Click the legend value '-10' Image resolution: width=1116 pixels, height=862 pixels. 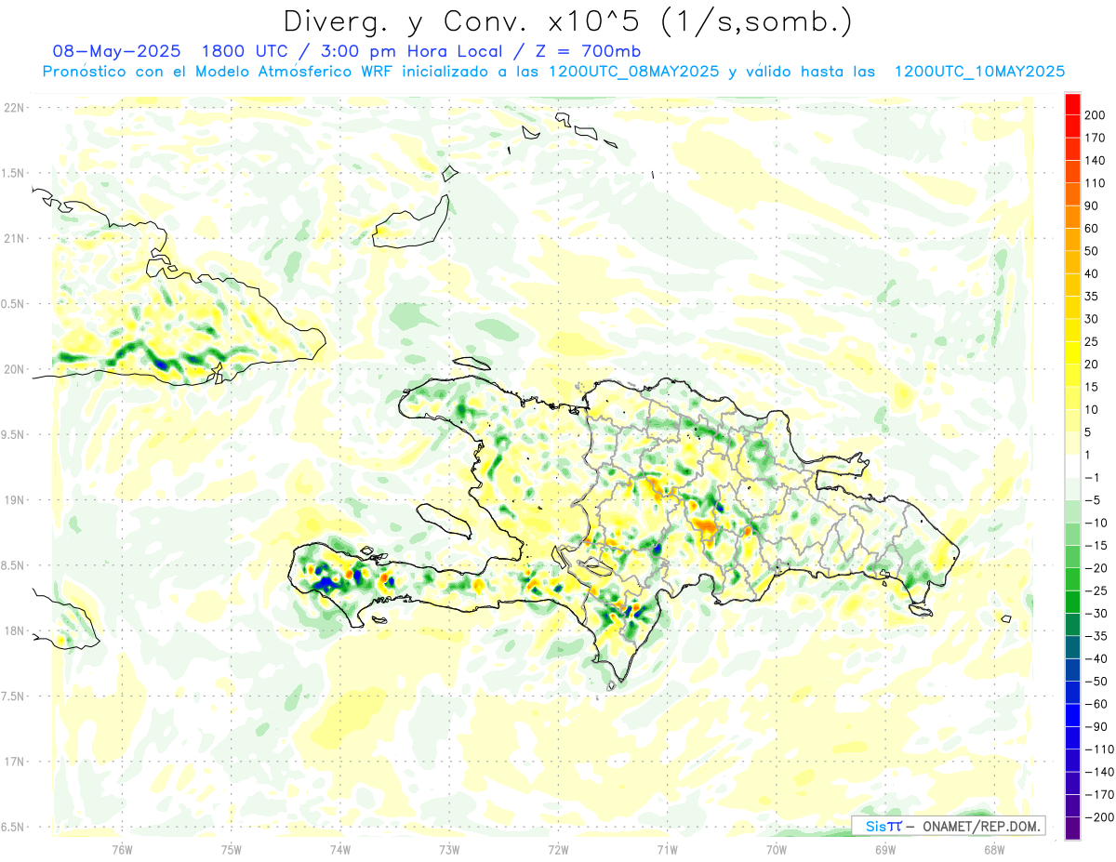pyautogui.click(x=1098, y=523)
